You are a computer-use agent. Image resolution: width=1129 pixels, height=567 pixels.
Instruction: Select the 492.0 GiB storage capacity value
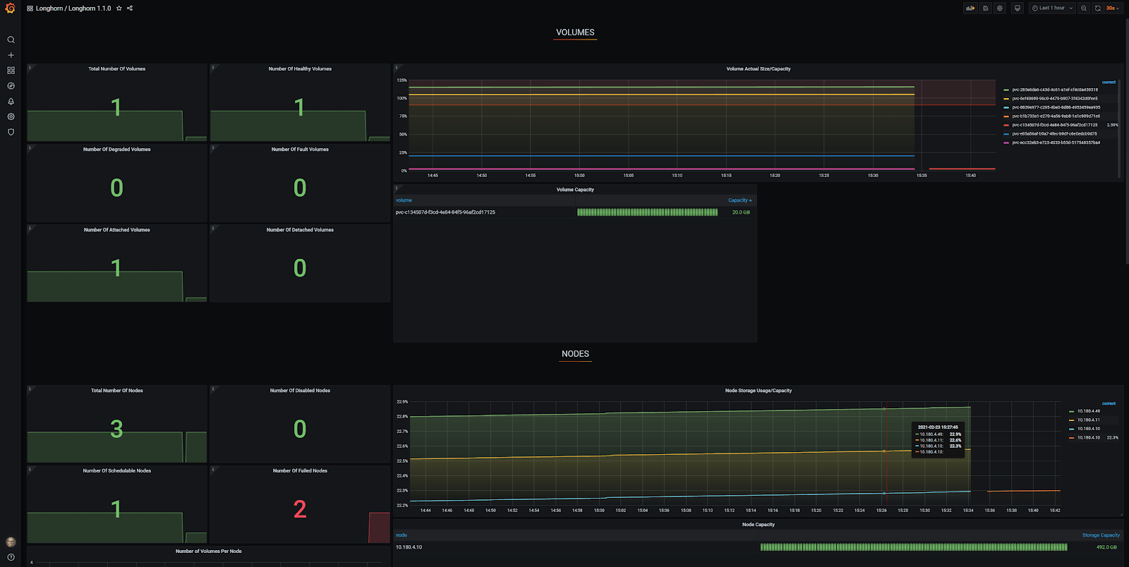click(1106, 547)
